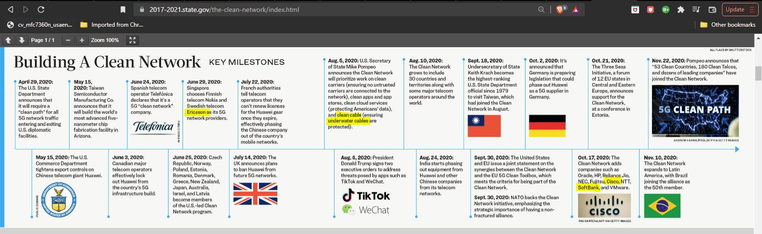Open the 'Imported from Chr...' bookmarks folder
Image resolution: width=762 pixels, height=234 pixels.
click(112, 25)
